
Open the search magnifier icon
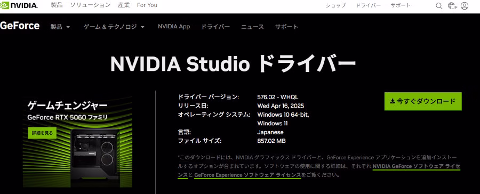click(x=439, y=6)
